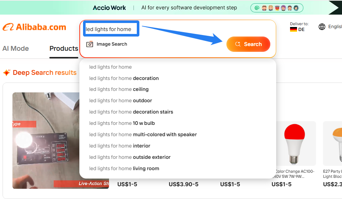Open 'Color Change AC100-' product title

293,174
